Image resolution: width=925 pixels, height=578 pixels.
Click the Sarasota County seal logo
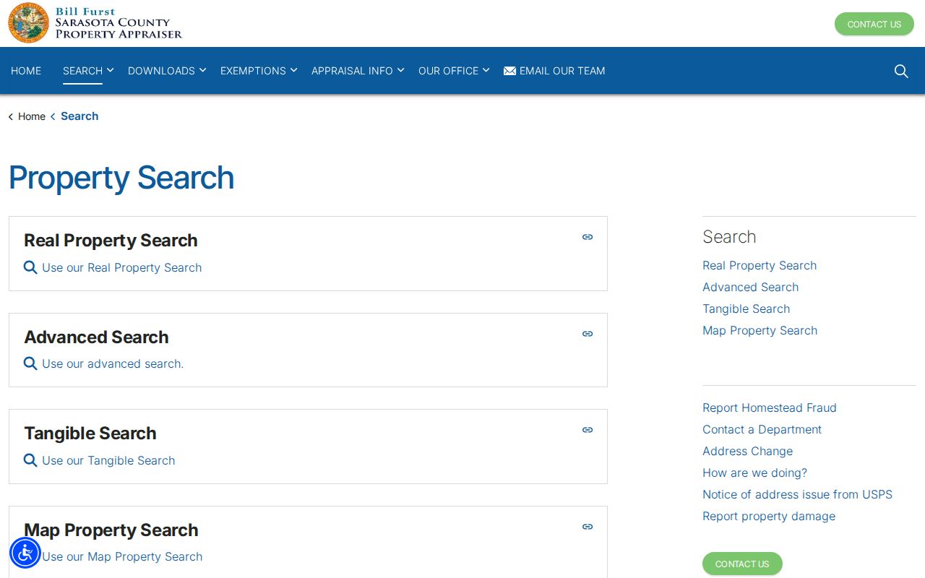tap(29, 22)
